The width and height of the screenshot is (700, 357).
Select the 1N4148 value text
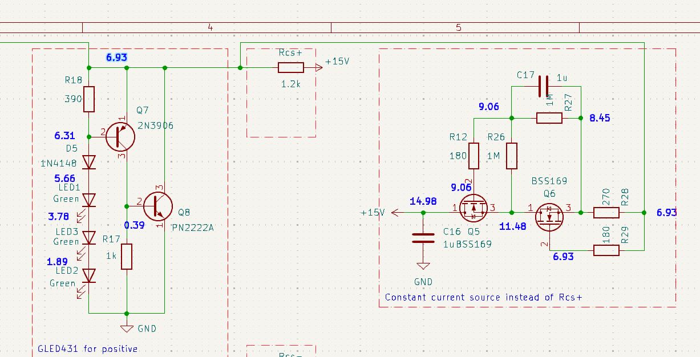coord(59,163)
